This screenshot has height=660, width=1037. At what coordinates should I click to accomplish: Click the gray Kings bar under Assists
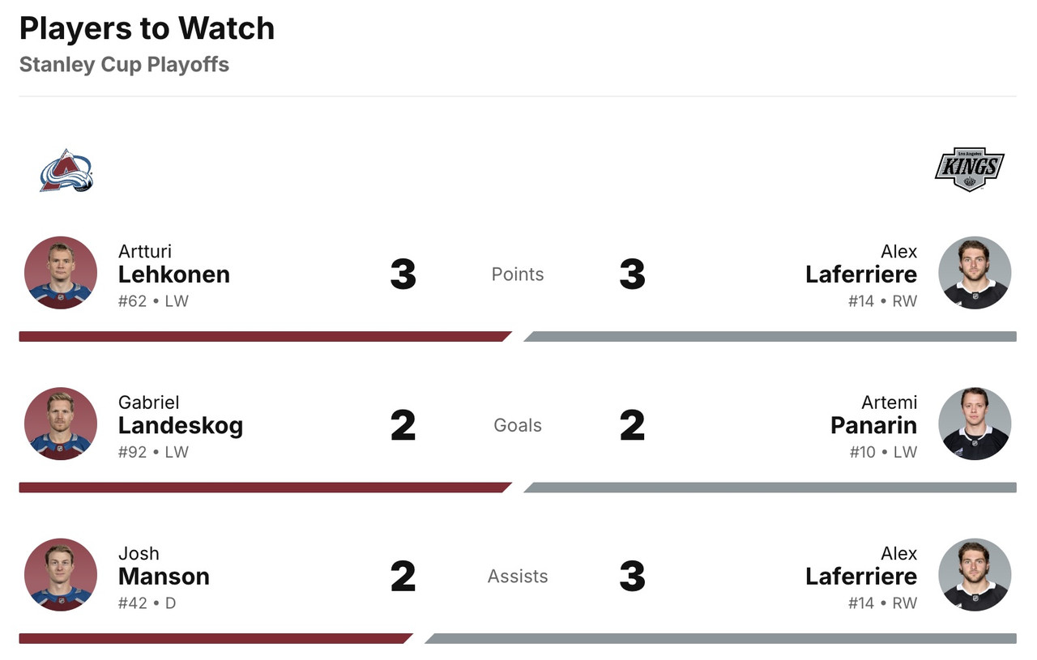point(721,638)
